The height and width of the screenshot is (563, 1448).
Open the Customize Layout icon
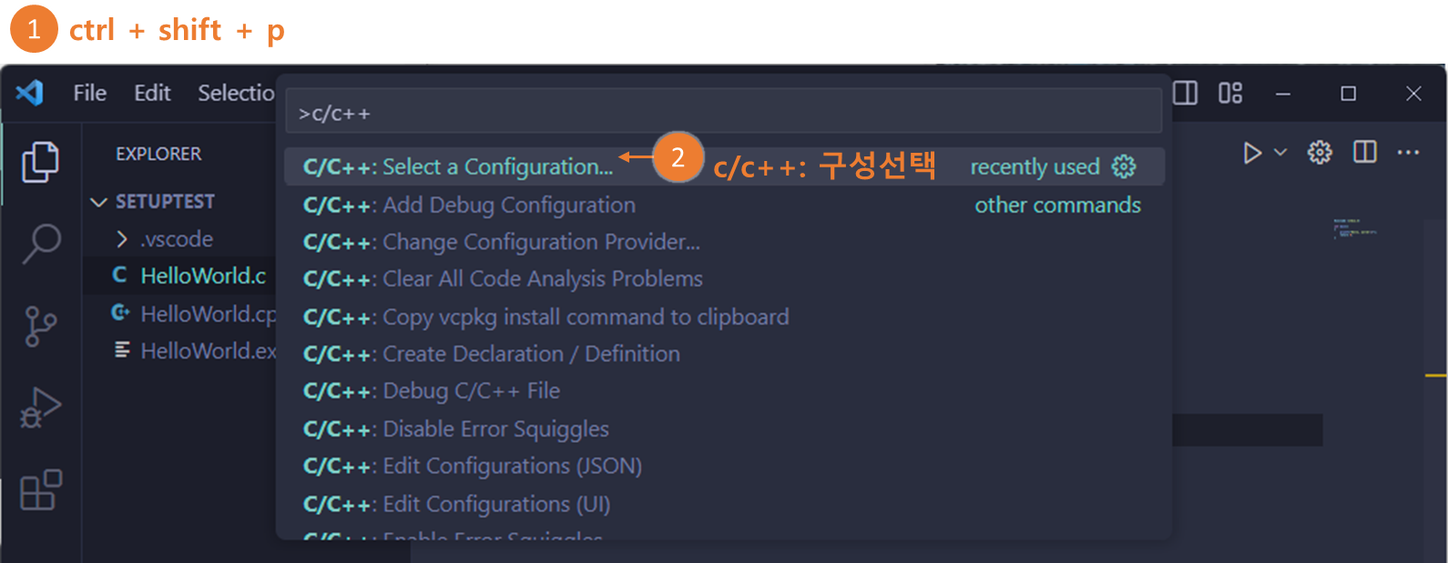(x=1230, y=93)
